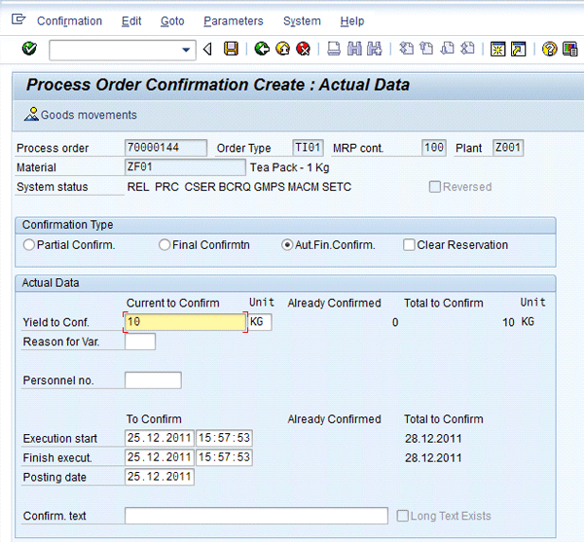Click the Confirm. text input field
This screenshot has width=584, height=542.
tap(256, 516)
